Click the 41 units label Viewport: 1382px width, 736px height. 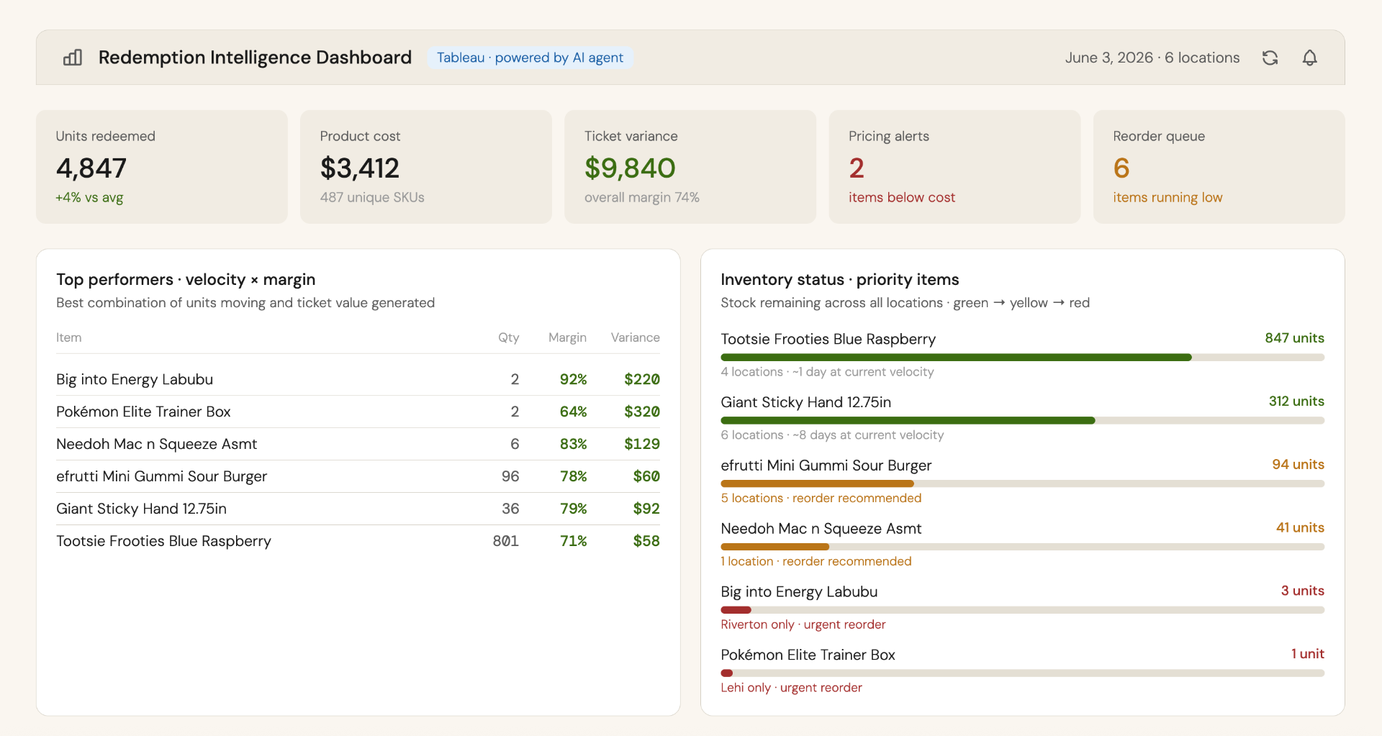point(1300,528)
